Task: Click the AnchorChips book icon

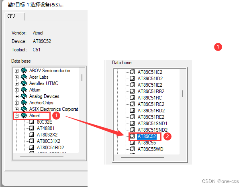Action: (24, 103)
